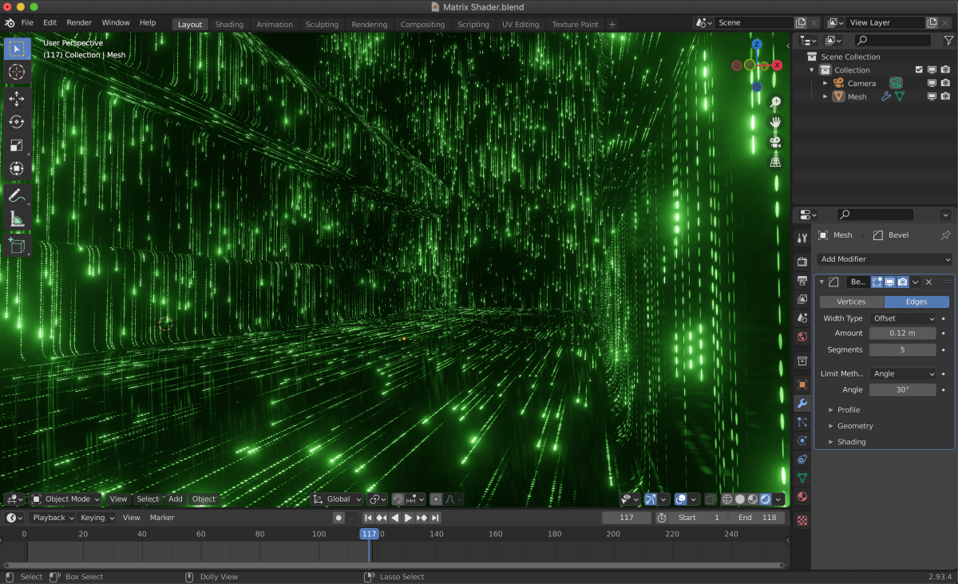Click the pan hand viewport icon

tap(775, 122)
